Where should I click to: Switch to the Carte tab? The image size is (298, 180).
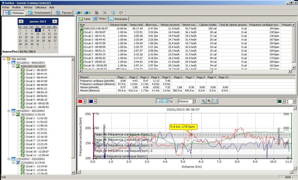(x=84, y=19)
